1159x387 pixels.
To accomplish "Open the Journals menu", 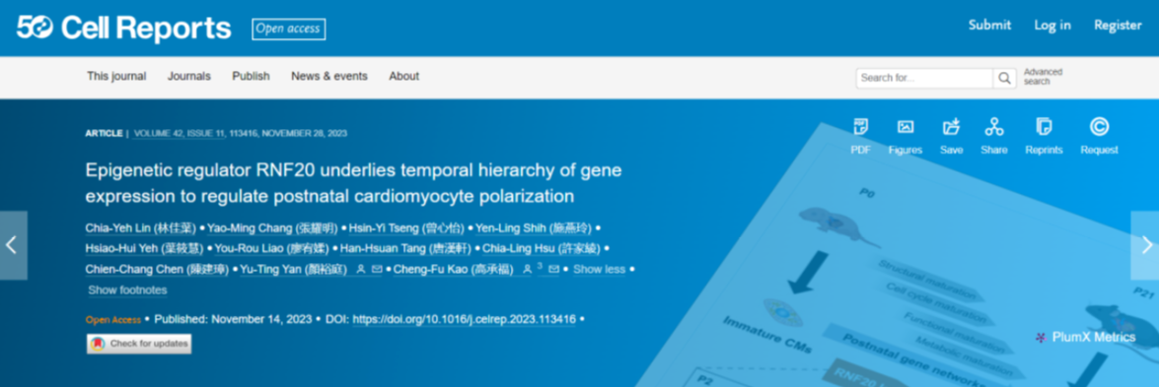I will pos(189,76).
